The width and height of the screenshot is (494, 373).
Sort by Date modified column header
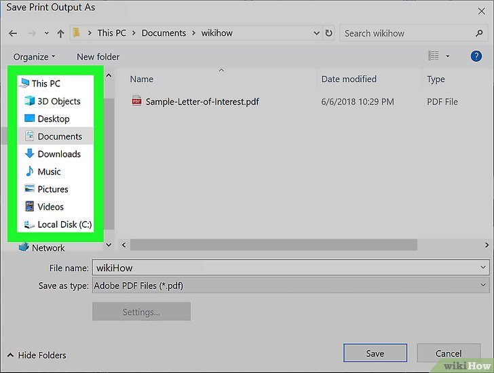coord(349,79)
